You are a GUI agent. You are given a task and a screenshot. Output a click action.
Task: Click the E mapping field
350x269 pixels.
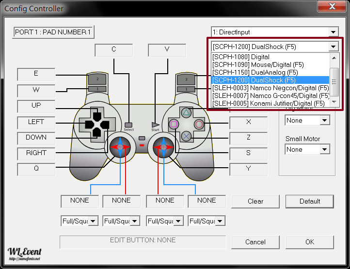point(36,75)
